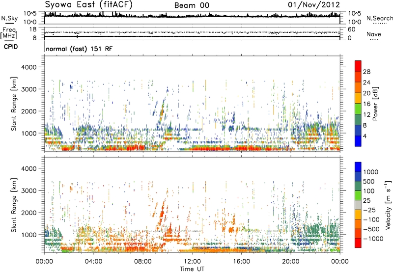Click the Velocity color bar
393x272 pixels.
click(x=358, y=205)
